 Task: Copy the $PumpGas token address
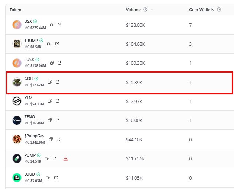point(52,140)
